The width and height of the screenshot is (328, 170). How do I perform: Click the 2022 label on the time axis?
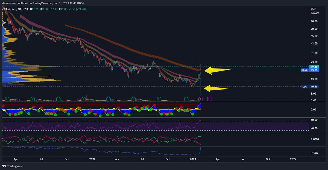coord(92,159)
